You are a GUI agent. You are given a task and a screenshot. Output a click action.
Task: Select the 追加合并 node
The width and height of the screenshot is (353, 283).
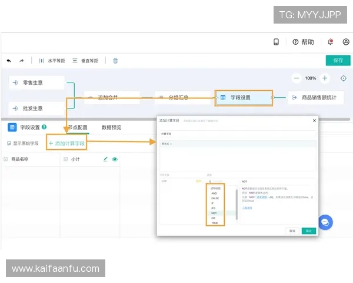pos(112,97)
